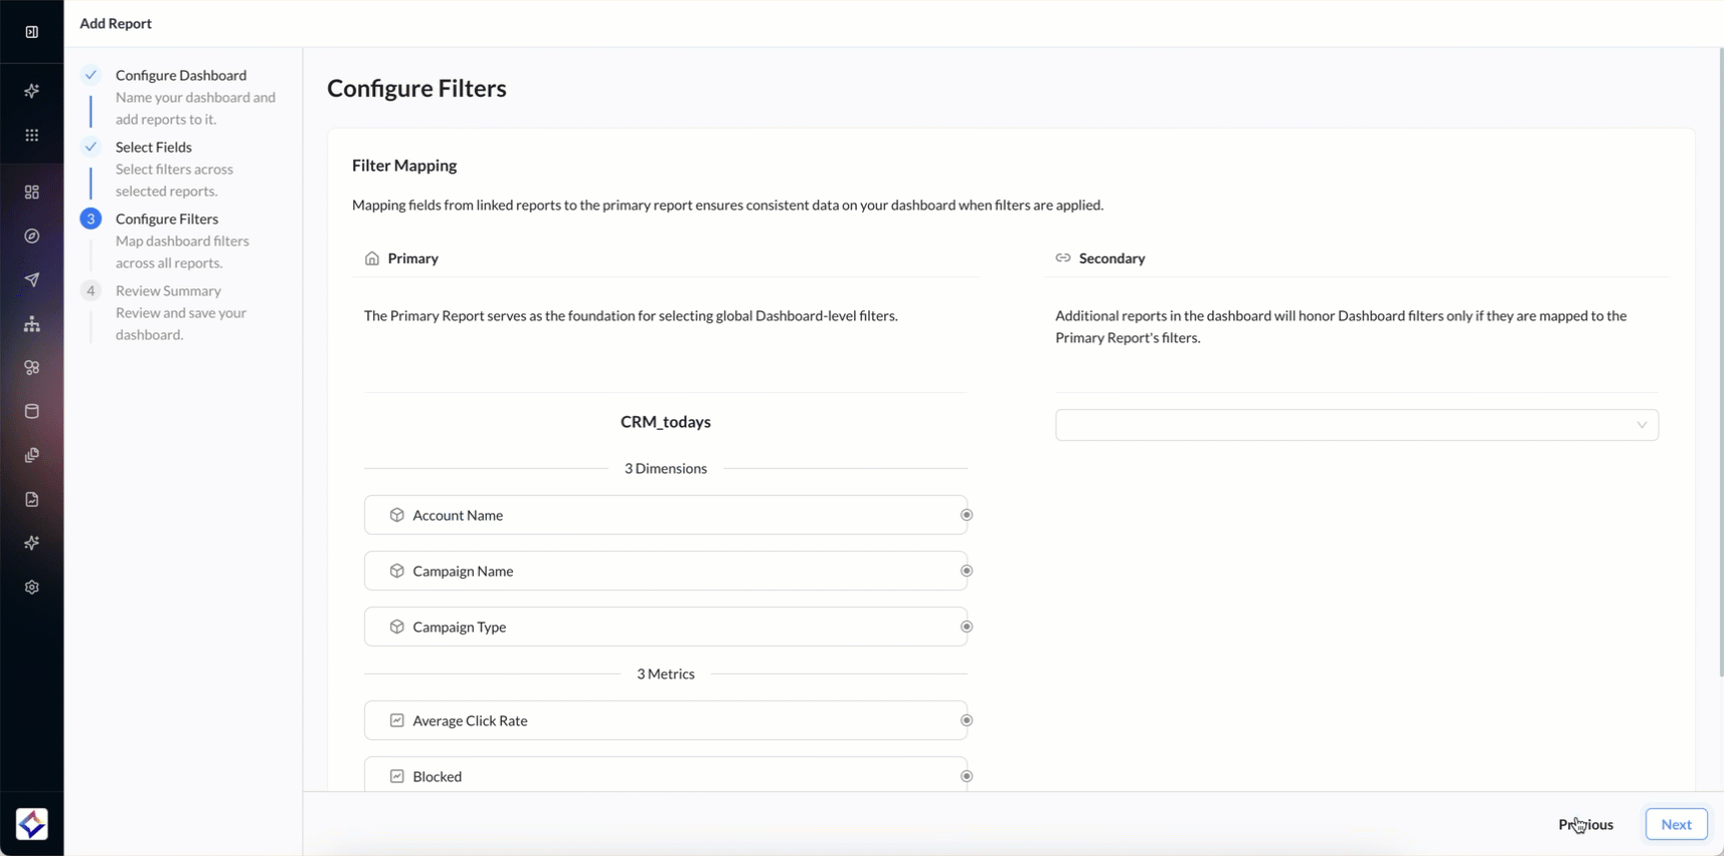Select the Average Click Rate radio button
The width and height of the screenshot is (1724, 856).
(x=966, y=720)
